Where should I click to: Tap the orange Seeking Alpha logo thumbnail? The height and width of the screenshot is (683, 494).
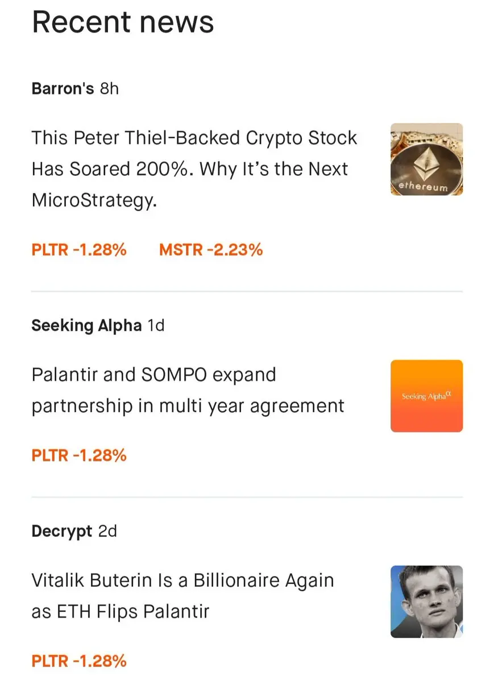(426, 396)
